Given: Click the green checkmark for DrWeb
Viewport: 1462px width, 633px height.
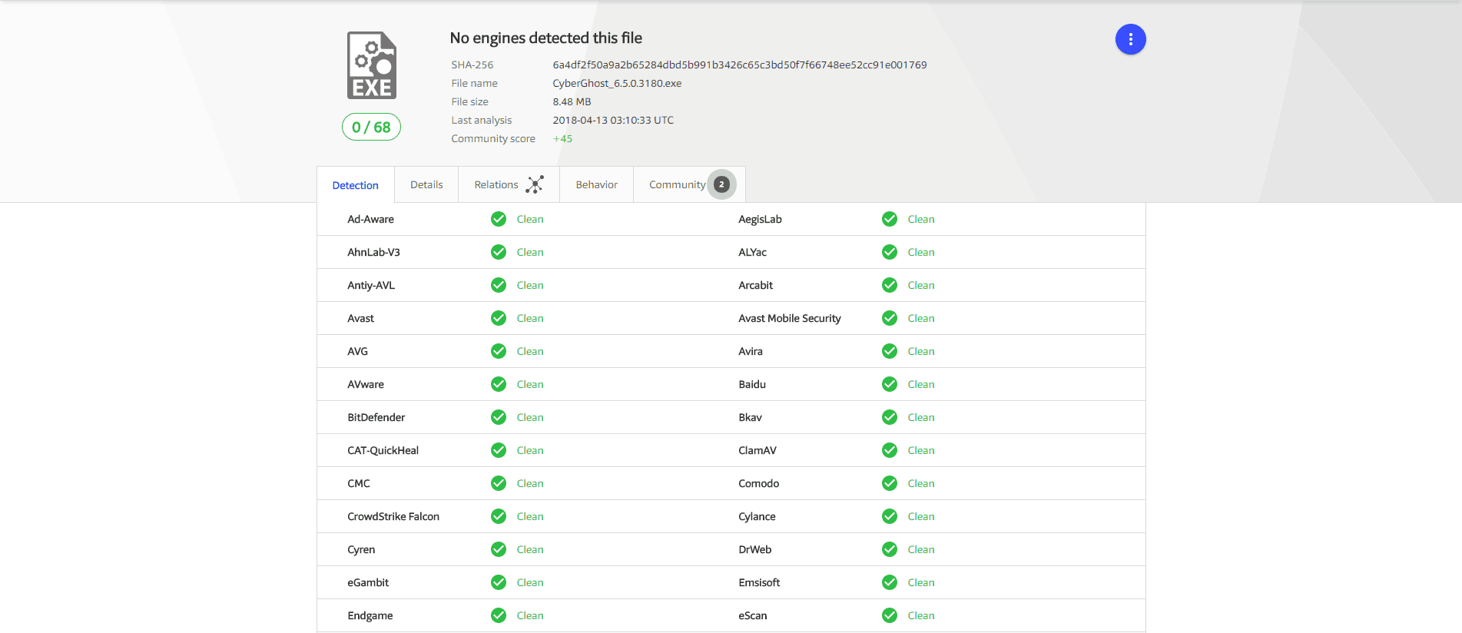Looking at the screenshot, I should (x=890, y=549).
